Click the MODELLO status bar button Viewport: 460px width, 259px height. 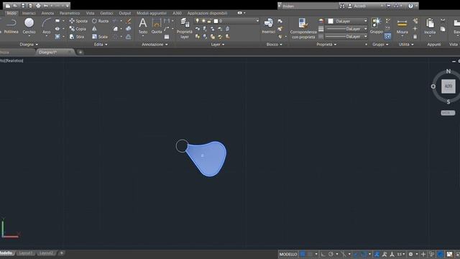(288, 254)
